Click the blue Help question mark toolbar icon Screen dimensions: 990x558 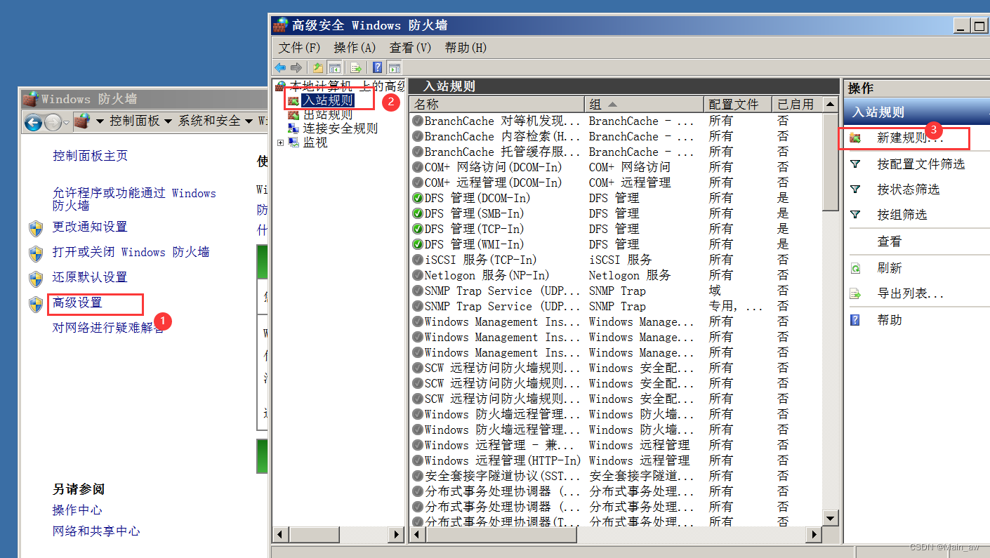click(378, 67)
